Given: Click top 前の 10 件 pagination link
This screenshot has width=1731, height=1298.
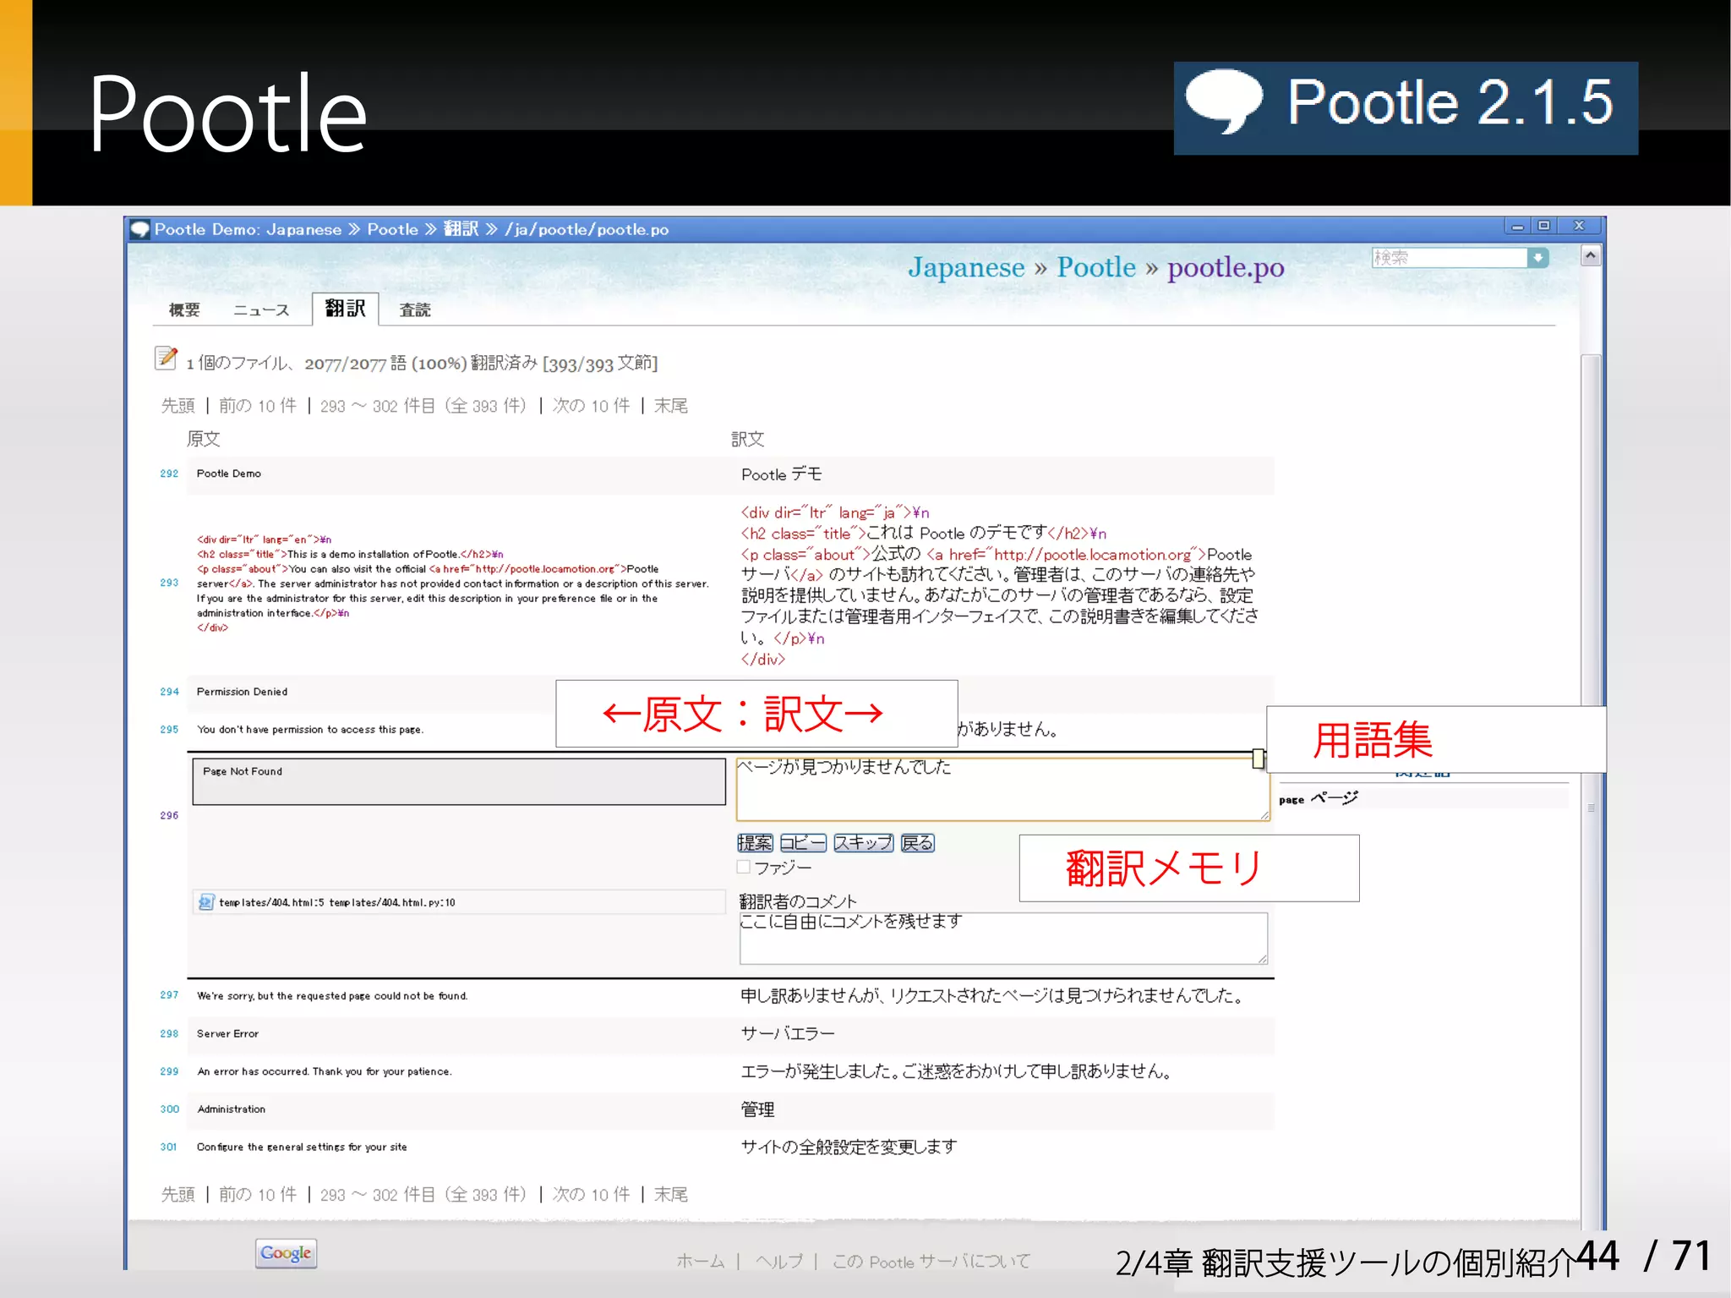Looking at the screenshot, I should point(258,406).
